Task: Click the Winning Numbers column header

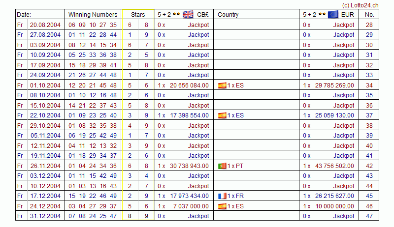Action: coord(93,15)
